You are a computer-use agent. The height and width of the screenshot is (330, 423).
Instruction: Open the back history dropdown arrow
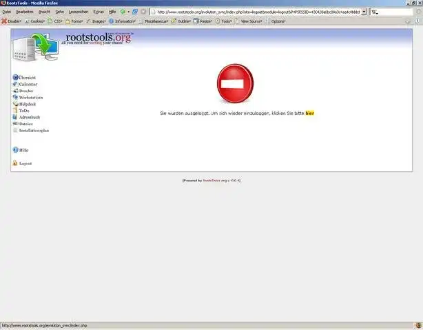tap(128, 12)
